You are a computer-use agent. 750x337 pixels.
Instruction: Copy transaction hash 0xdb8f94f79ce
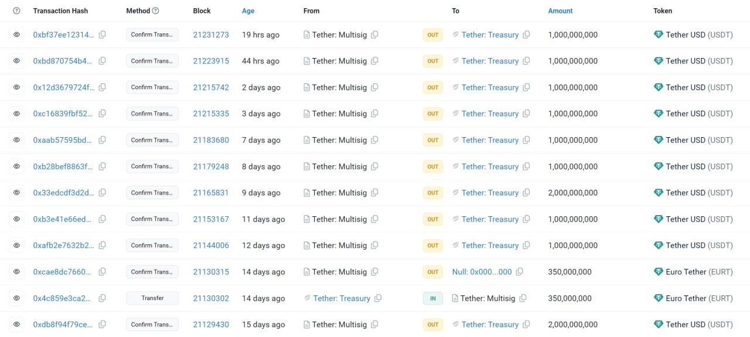point(103,325)
